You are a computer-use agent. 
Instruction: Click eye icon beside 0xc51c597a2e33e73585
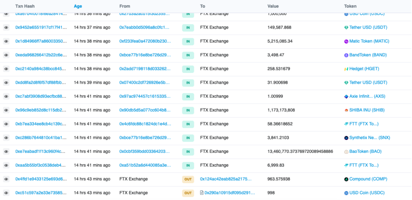coord(6,193)
